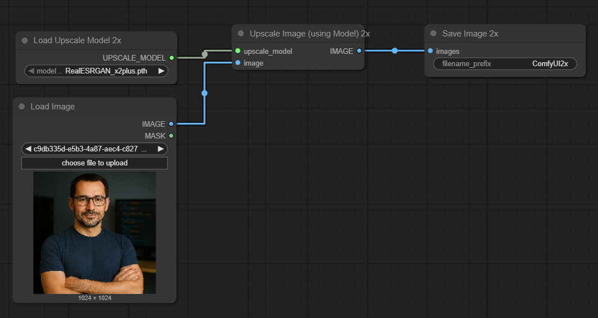Click the midpoint dot on the blue image link
The image size is (598, 318).
coord(204,93)
